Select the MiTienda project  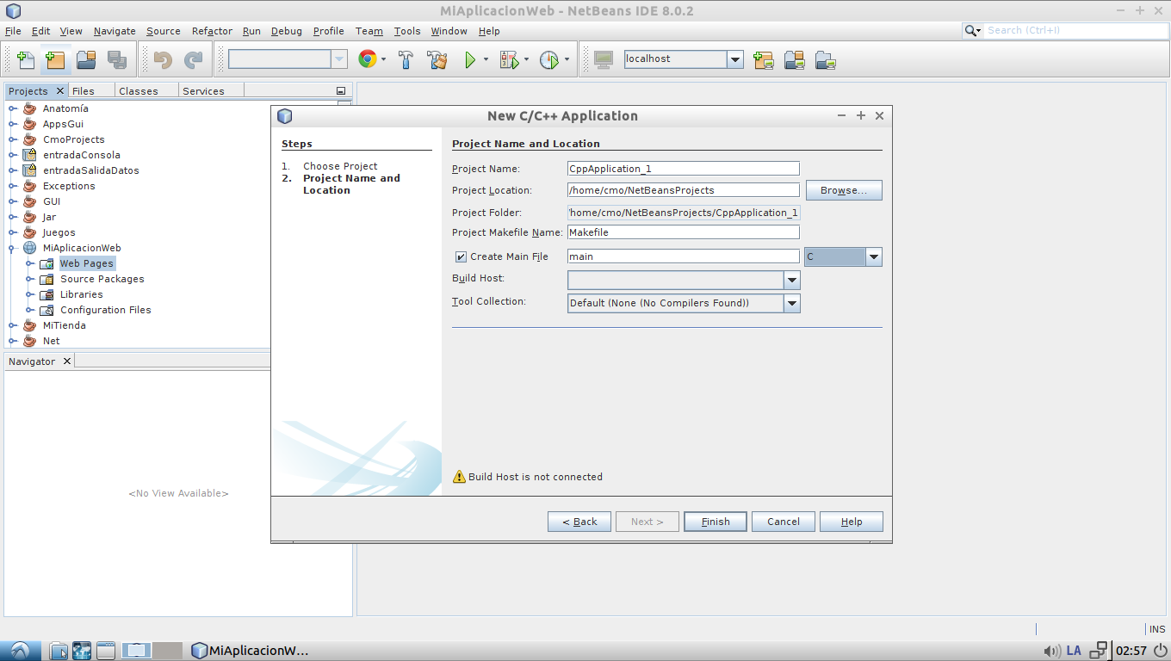point(64,325)
